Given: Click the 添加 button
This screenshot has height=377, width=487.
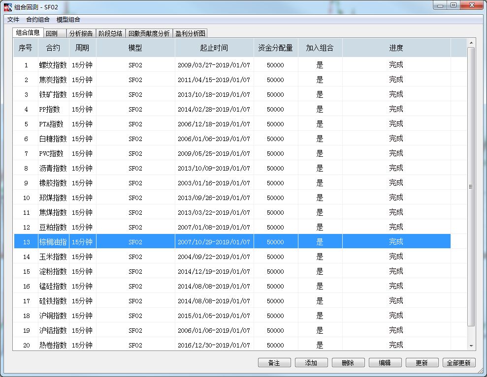Looking at the screenshot, I should (x=311, y=363).
